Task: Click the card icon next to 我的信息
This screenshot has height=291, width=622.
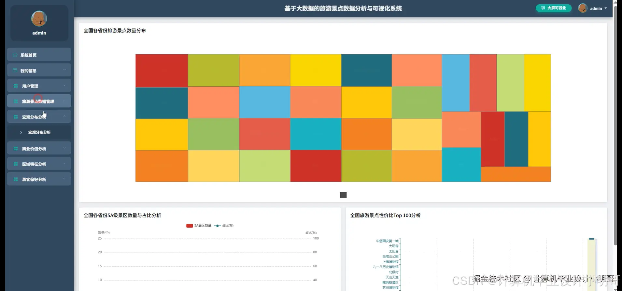Action: tap(15, 70)
